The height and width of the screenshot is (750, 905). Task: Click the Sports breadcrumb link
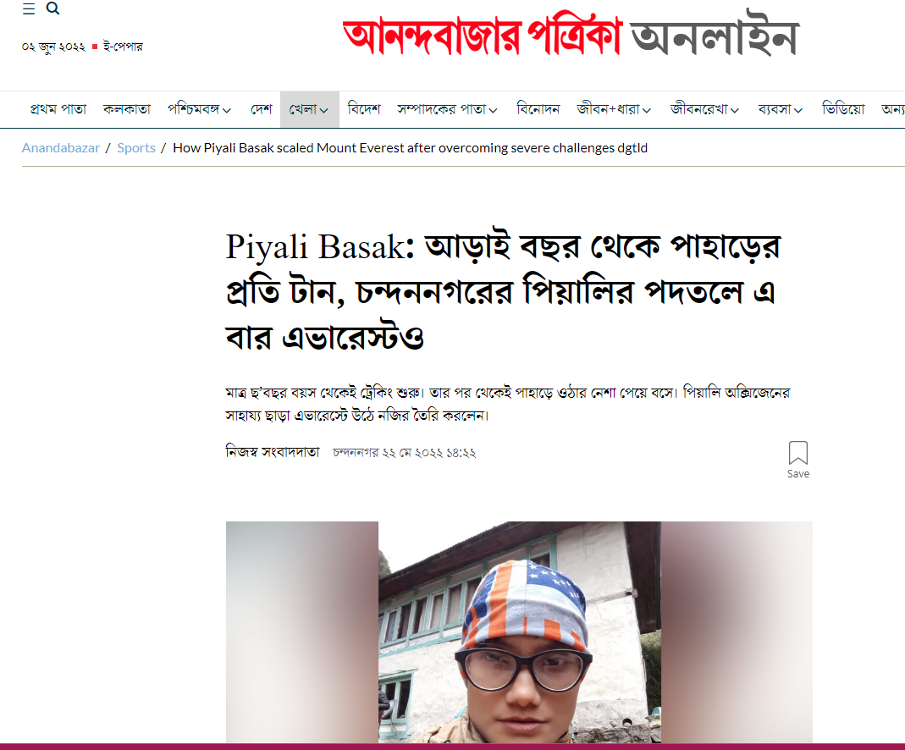(136, 148)
